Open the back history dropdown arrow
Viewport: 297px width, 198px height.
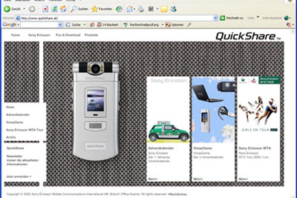point(24,9)
